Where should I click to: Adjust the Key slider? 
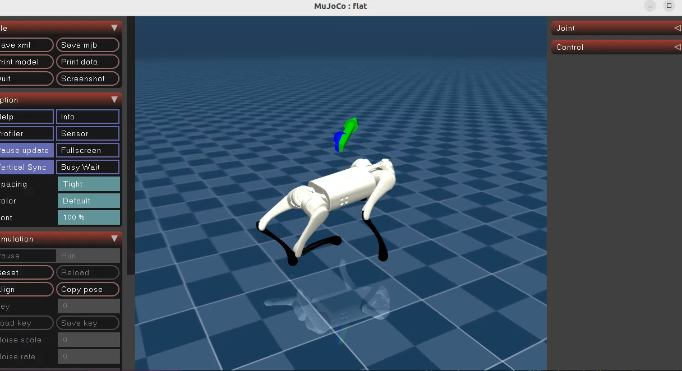coord(89,306)
